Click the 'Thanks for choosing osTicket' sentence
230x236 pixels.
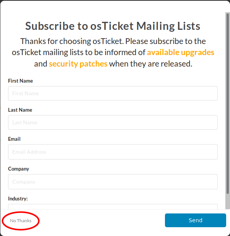[71, 41]
